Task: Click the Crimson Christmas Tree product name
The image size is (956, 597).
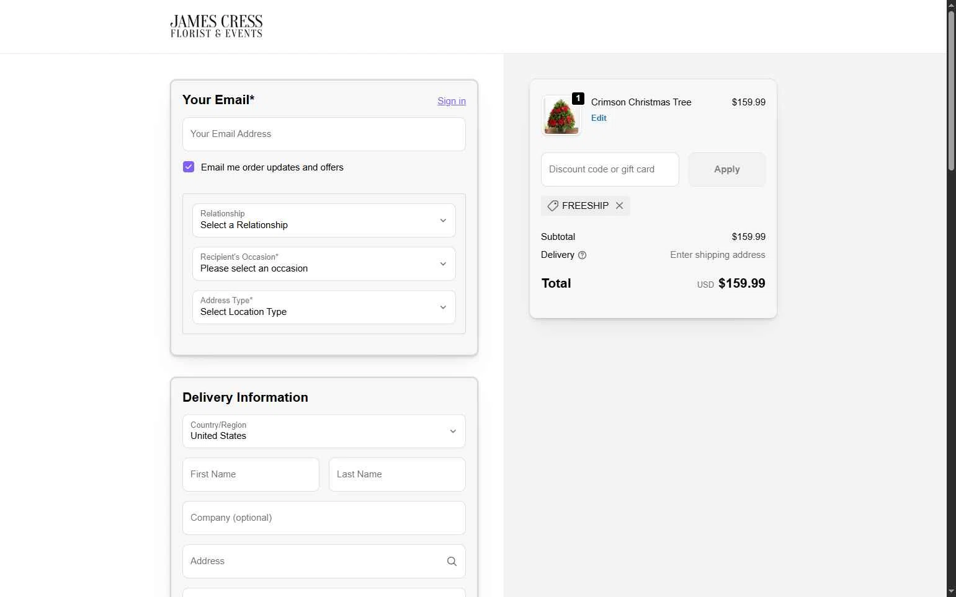Action: pos(641,102)
